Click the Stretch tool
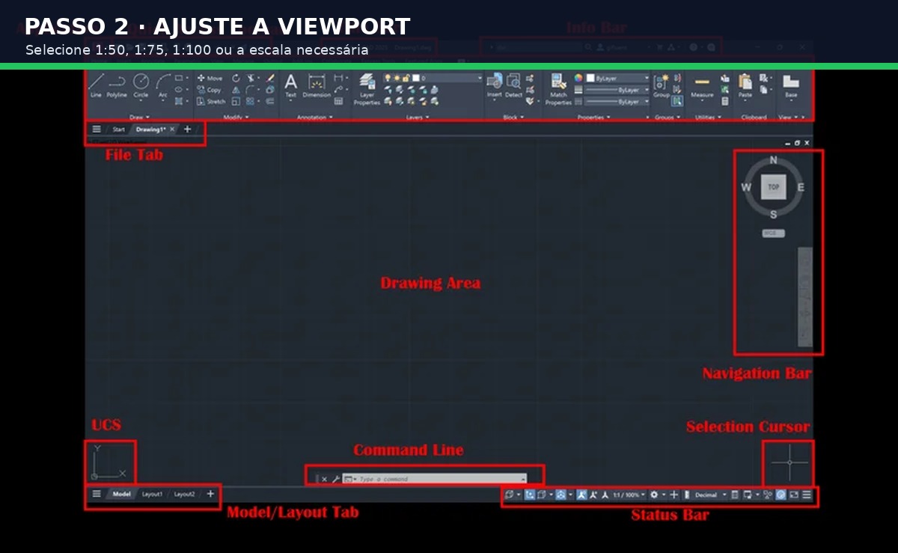898x553 pixels. click(210, 101)
